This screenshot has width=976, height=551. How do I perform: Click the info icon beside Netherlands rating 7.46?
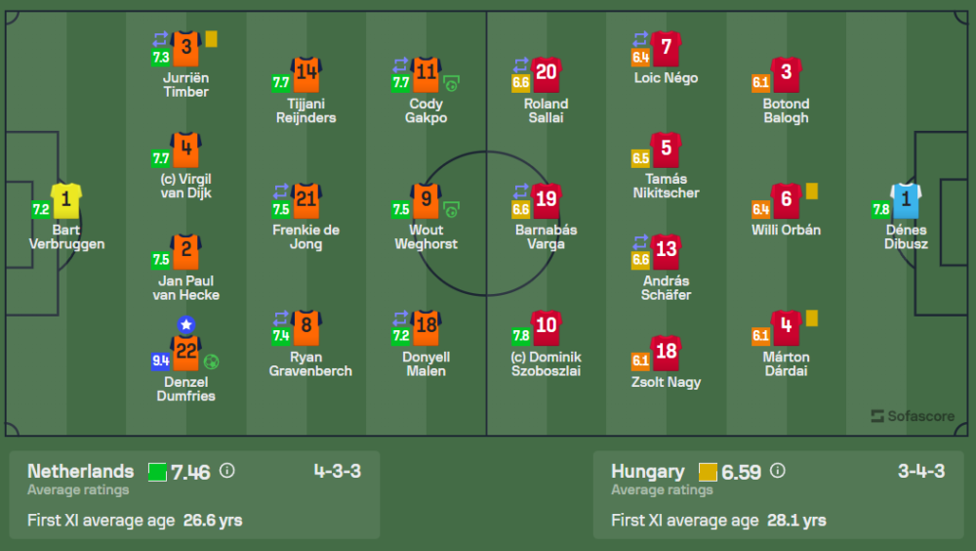coord(227,472)
